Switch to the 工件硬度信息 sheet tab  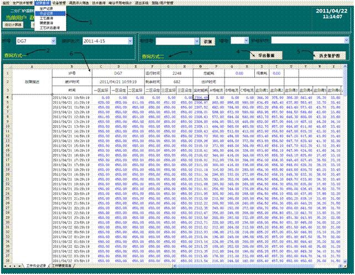pyautogui.click(x=62, y=266)
